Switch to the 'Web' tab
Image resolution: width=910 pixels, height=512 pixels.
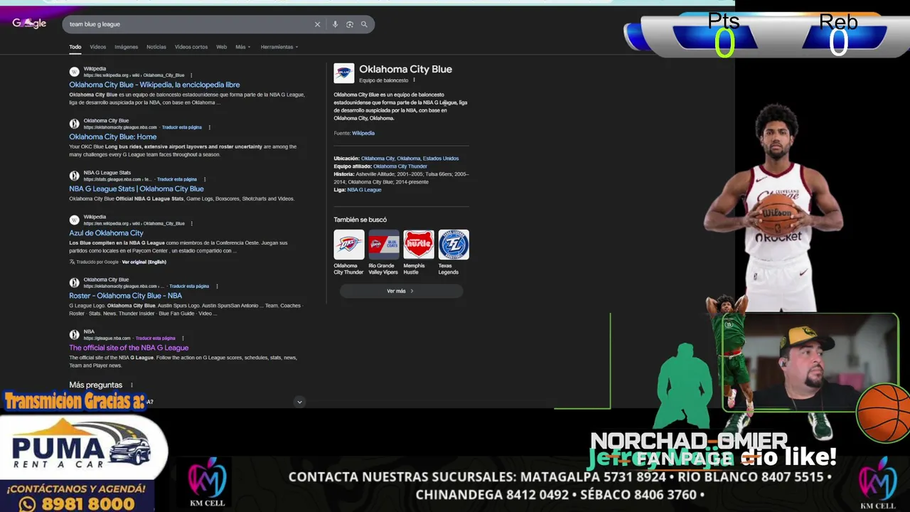click(x=221, y=47)
